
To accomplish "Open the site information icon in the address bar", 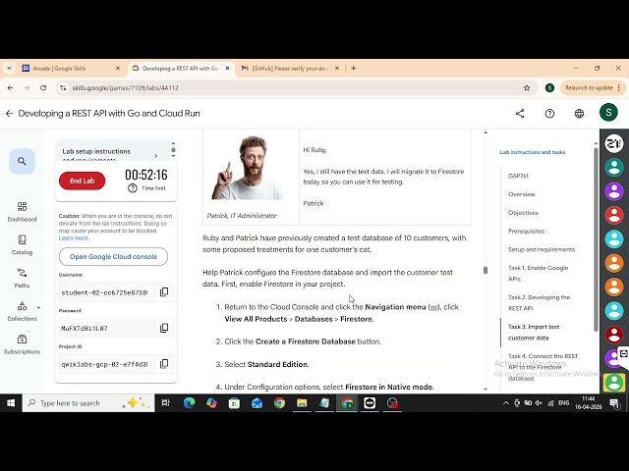I will pyautogui.click(x=63, y=88).
